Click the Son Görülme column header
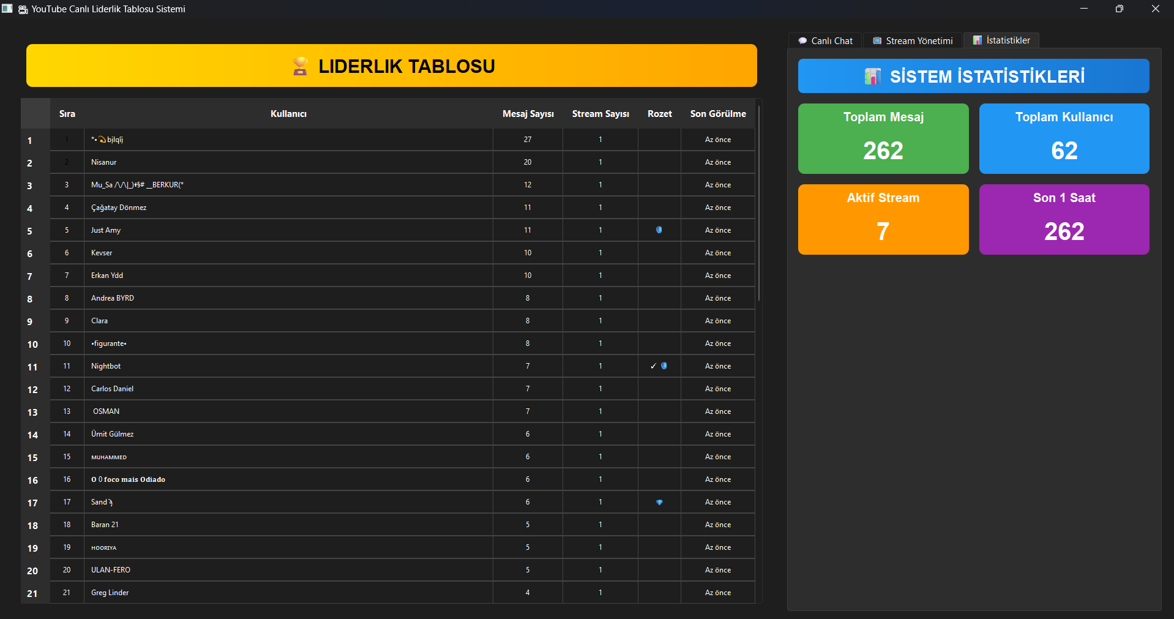1174x619 pixels. pyautogui.click(x=718, y=114)
